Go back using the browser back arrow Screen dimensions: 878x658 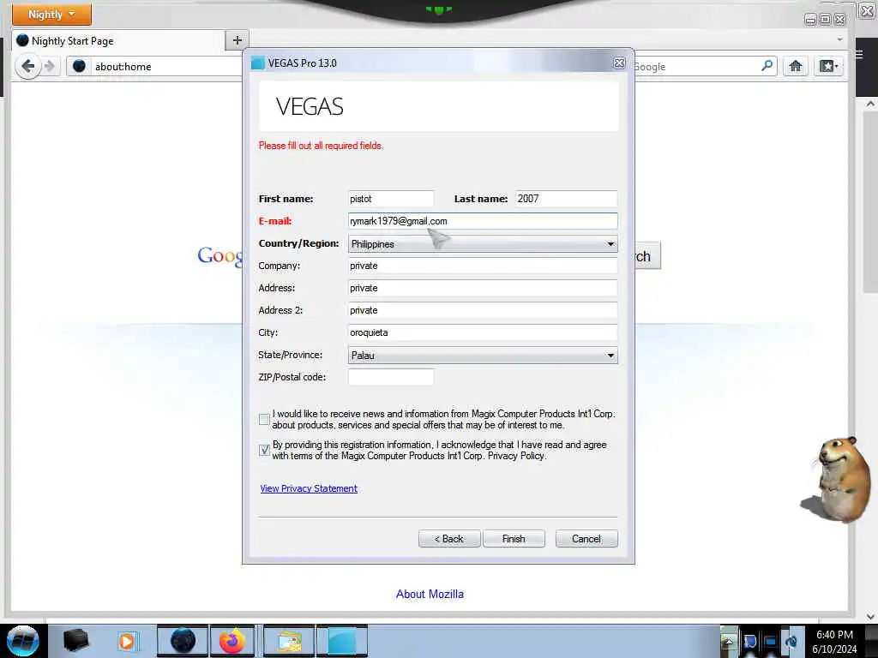point(27,67)
